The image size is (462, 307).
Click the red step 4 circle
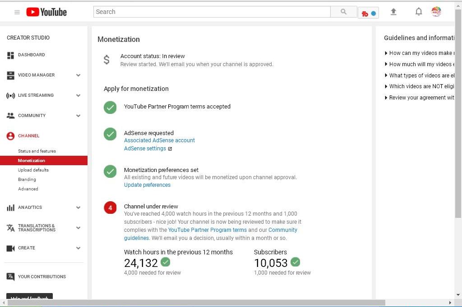coord(110,208)
